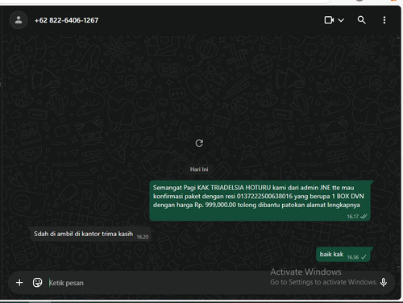Record a voice message with microphone
The height and width of the screenshot is (303, 403).
pyautogui.click(x=384, y=282)
